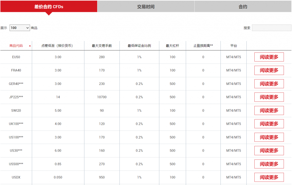Click 阅读更多 in US30 row

click(269, 151)
